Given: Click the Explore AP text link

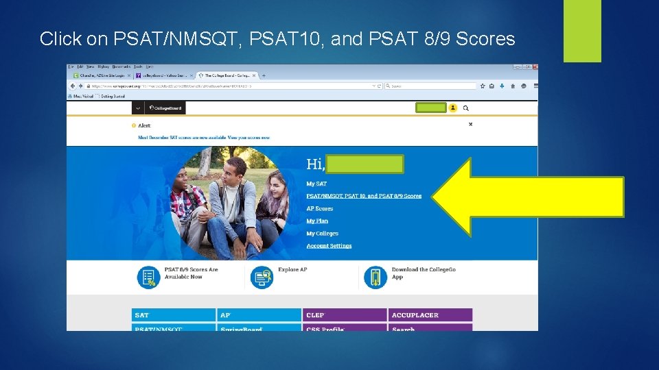Looking at the screenshot, I should coord(292,270).
